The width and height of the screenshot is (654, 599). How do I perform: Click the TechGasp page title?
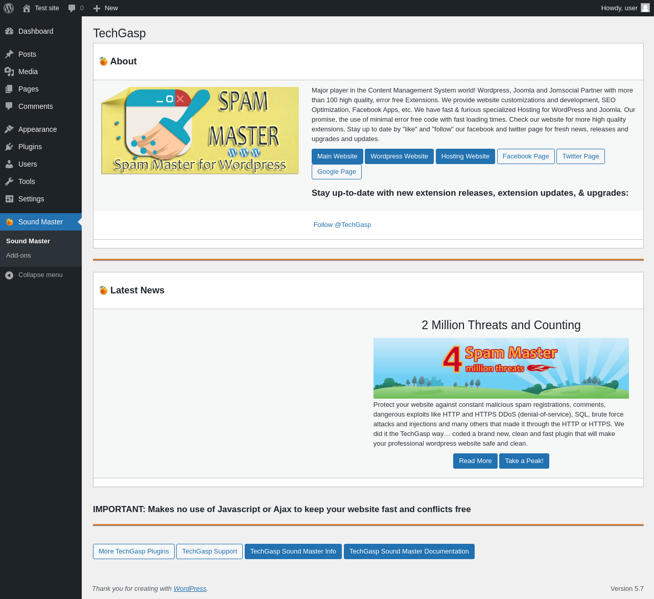tap(120, 33)
